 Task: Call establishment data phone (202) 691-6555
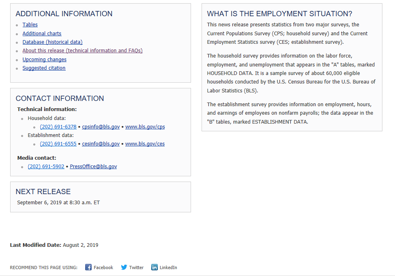point(58,144)
